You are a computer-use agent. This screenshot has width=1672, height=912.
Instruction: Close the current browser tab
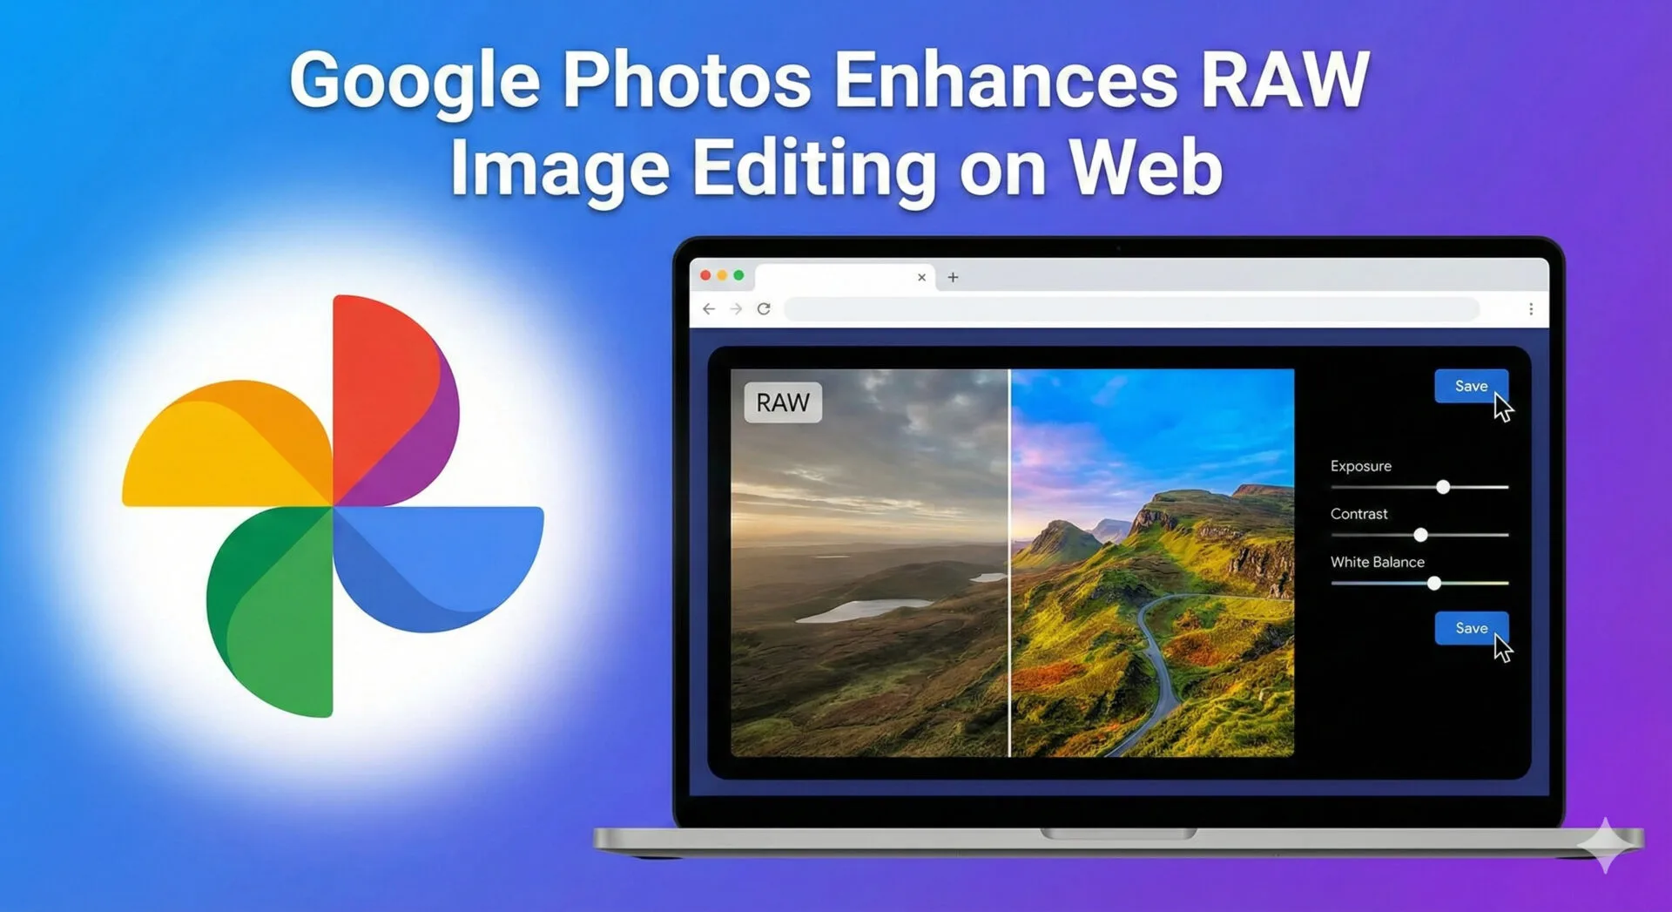tap(921, 277)
